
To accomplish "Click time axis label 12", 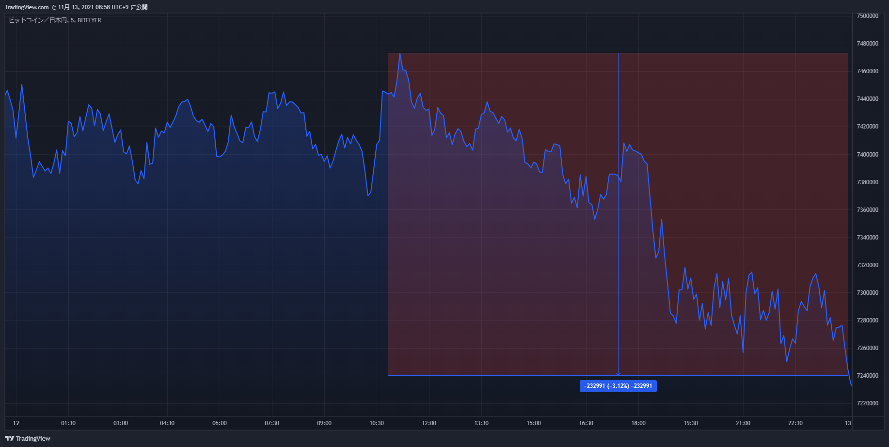I will tap(16, 423).
